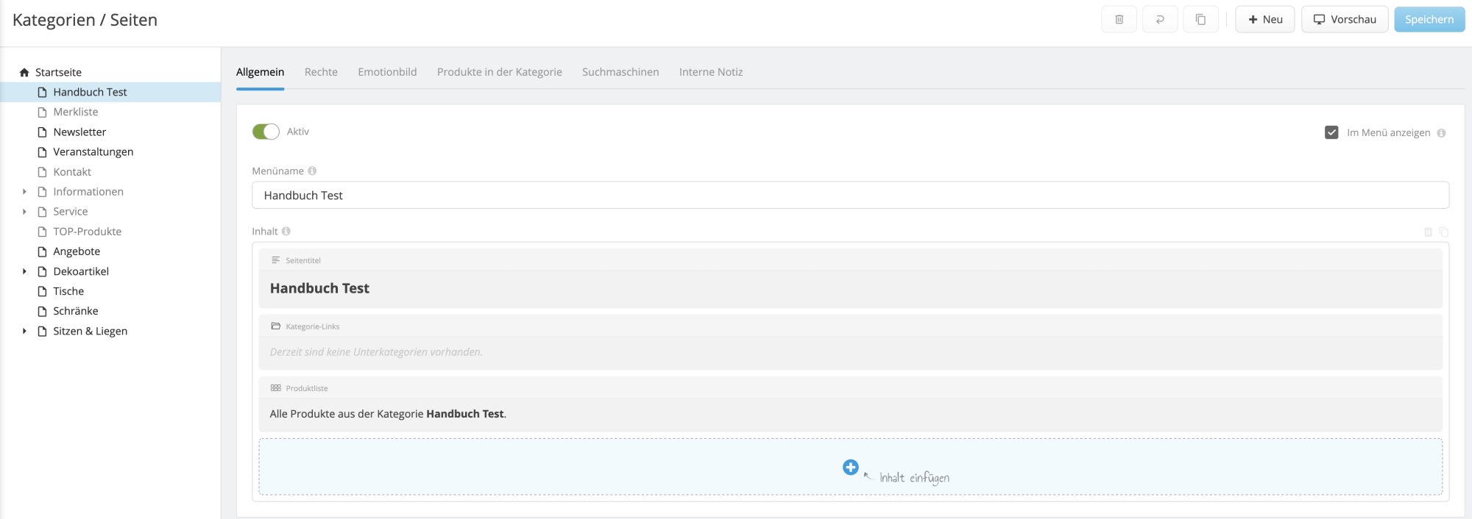
Task: Click the blue plus icon to insert content
Action: click(x=850, y=468)
